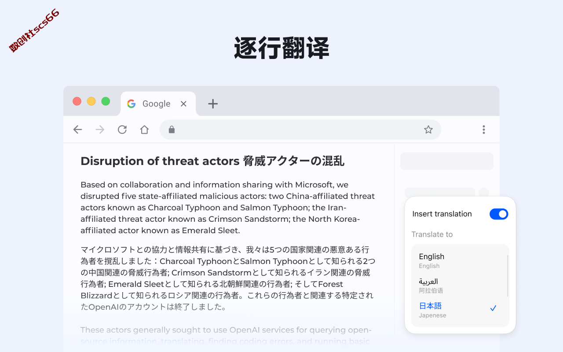Open the home page icon

click(x=144, y=129)
